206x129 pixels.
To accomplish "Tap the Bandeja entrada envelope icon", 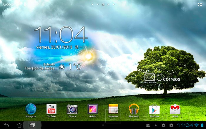I will [149, 77].
